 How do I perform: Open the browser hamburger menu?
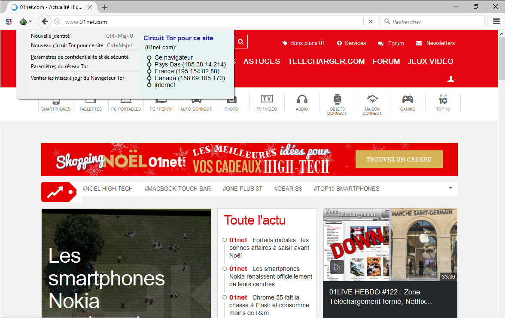tap(496, 21)
